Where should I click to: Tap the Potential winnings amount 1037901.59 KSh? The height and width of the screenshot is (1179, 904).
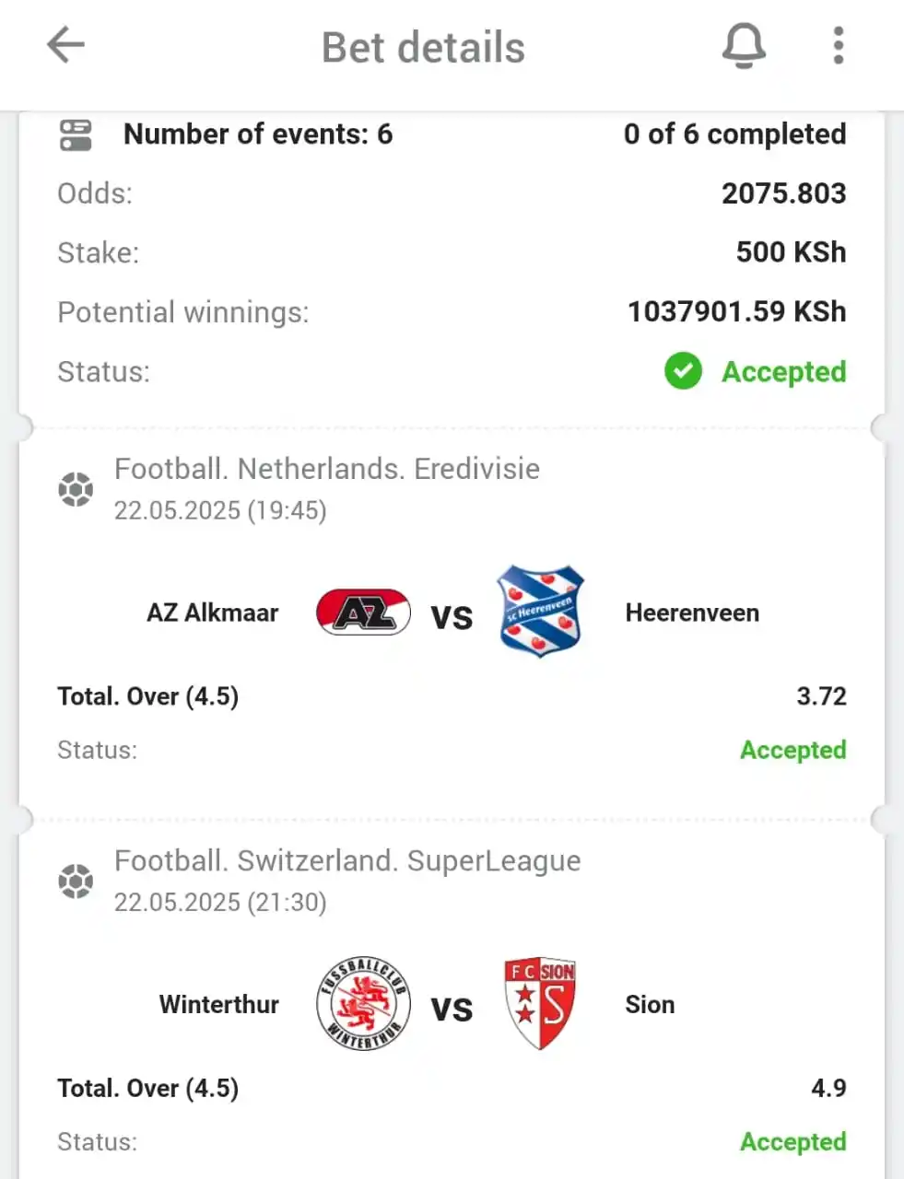737,311
